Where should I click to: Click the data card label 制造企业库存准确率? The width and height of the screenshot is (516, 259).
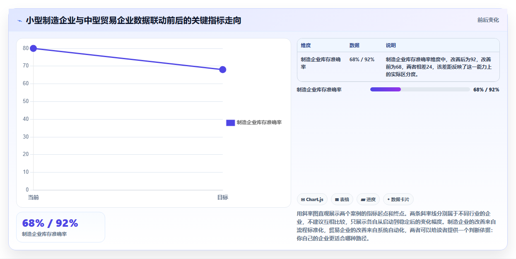click(x=44, y=234)
